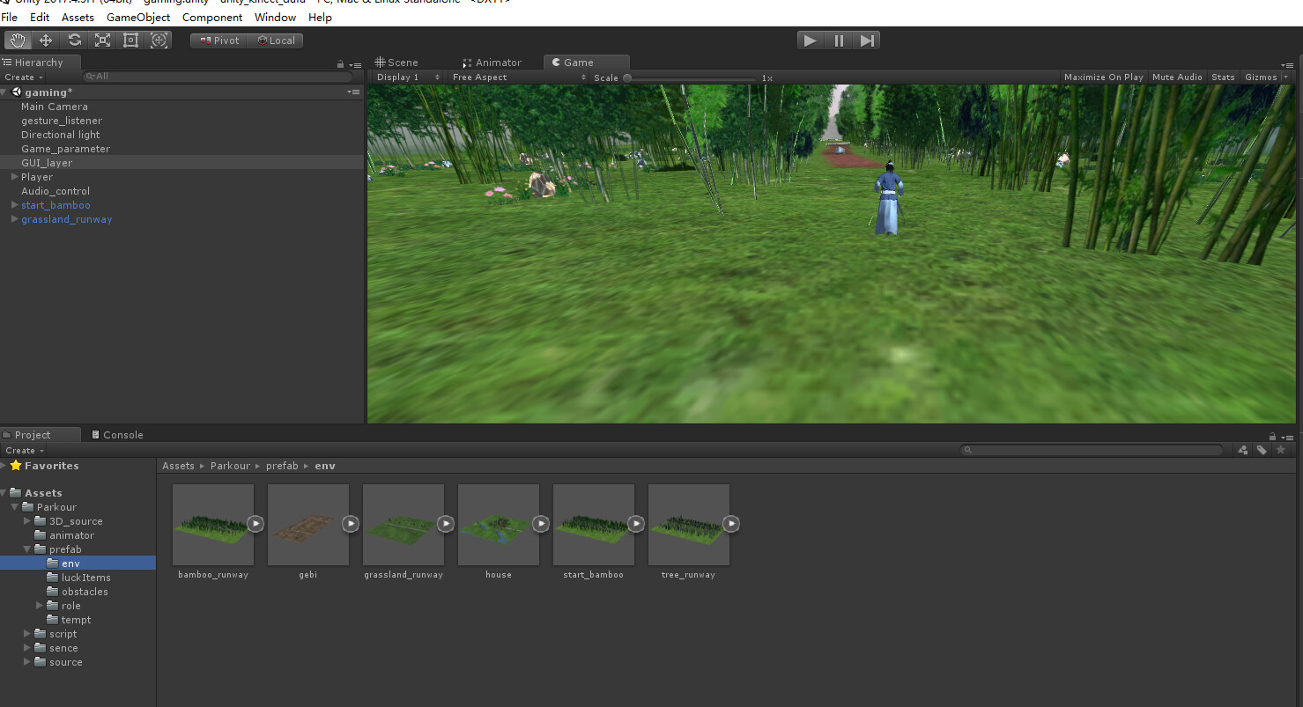The image size is (1303, 707).
Task: Activate the combined Transform tool
Action: point(159,40)
